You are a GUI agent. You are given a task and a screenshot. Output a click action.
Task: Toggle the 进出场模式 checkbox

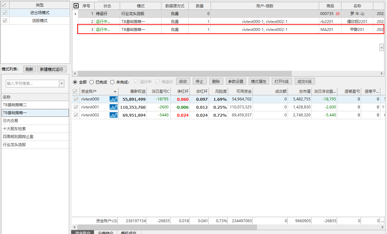tap(5, 13)
